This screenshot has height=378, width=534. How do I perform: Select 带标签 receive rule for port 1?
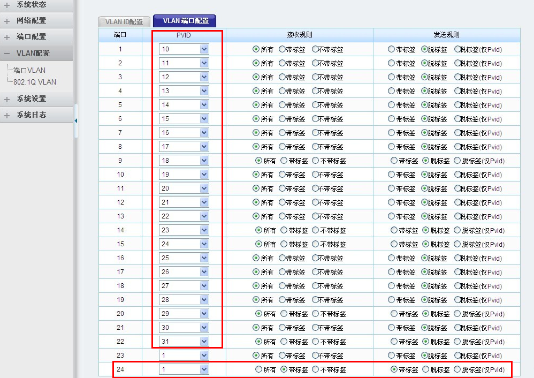pyautogui.click(x=282, y=49)
